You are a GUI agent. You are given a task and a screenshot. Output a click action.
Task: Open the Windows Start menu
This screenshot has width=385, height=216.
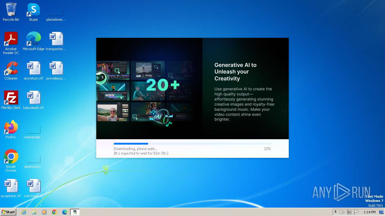click(8, 212)
